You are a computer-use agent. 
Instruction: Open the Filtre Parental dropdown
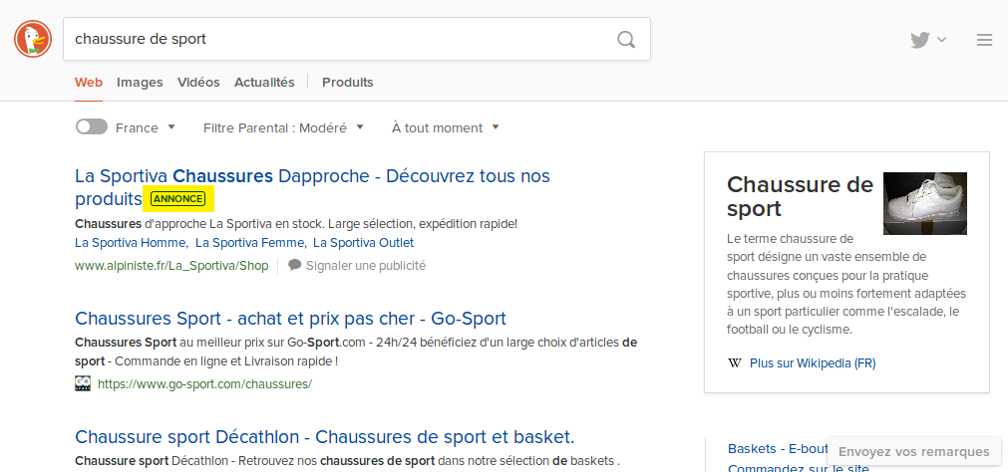point(283,127)
